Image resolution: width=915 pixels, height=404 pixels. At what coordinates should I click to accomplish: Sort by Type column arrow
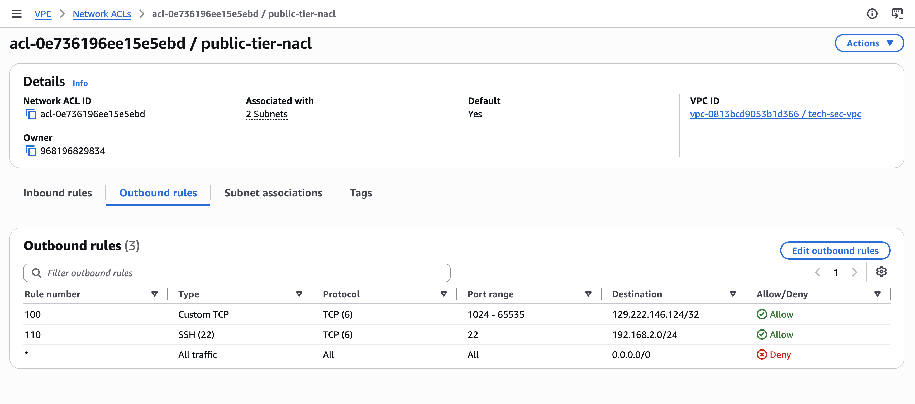tap(299, 294)
